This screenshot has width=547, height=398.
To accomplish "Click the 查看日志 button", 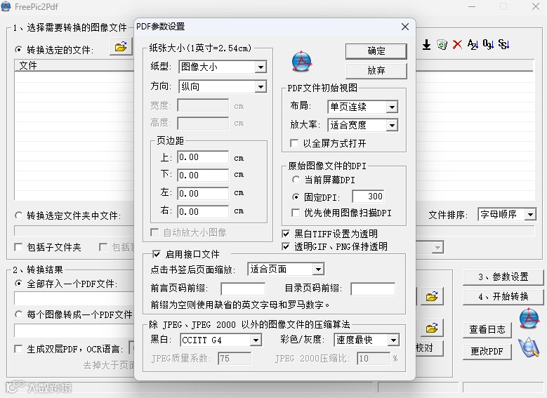I will tap(487, 330).
